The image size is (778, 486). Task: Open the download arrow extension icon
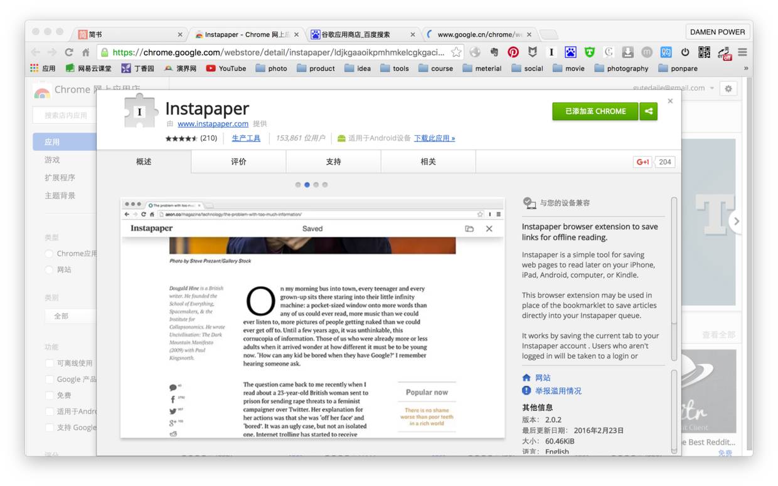627,52
